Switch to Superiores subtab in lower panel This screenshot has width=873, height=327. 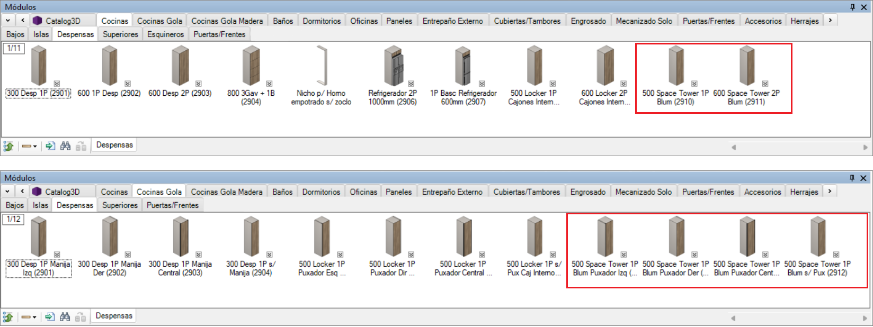(120, 205)
